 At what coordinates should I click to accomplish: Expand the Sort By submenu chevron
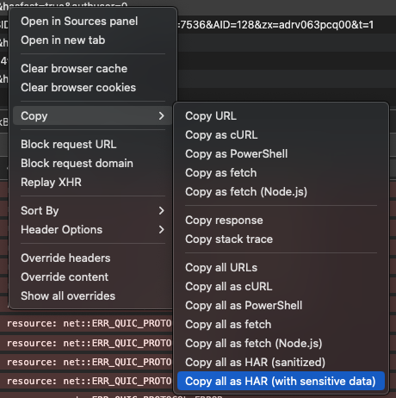tap(161, 210)
